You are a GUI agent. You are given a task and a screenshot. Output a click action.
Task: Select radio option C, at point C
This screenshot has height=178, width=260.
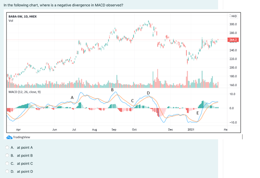coord(7,163)
